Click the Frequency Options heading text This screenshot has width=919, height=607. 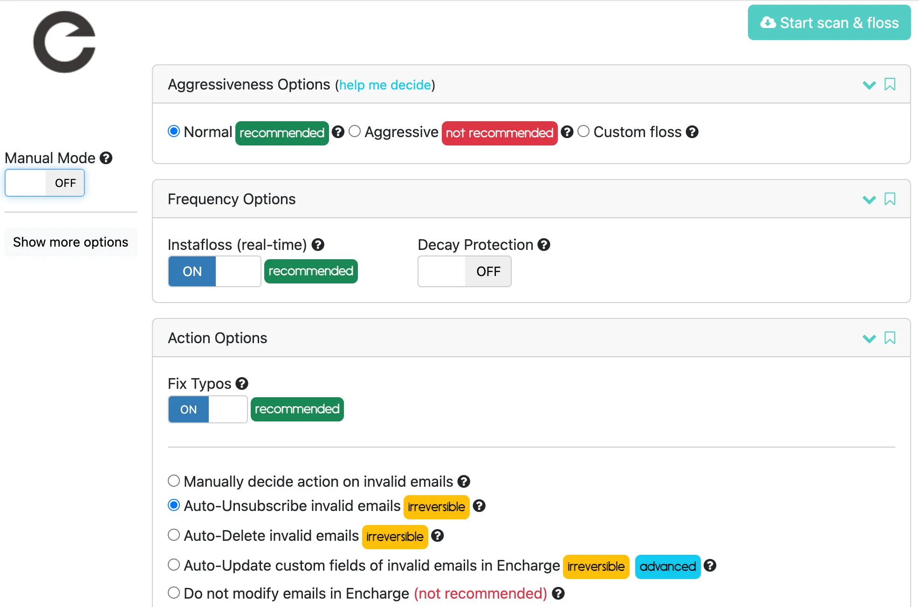coord(232,199)
